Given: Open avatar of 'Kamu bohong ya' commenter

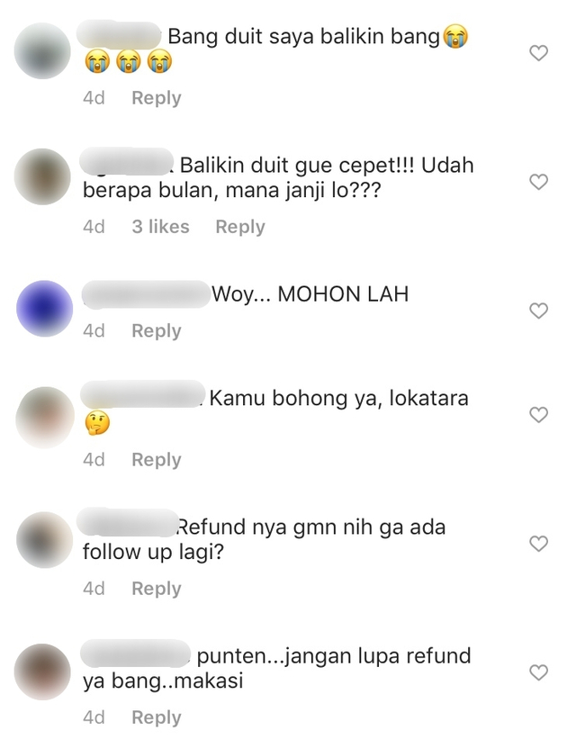Looking at the screenshot, I should pyautogui.click(x=45, y=417).
